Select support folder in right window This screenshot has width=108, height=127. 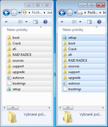(84, 72)
